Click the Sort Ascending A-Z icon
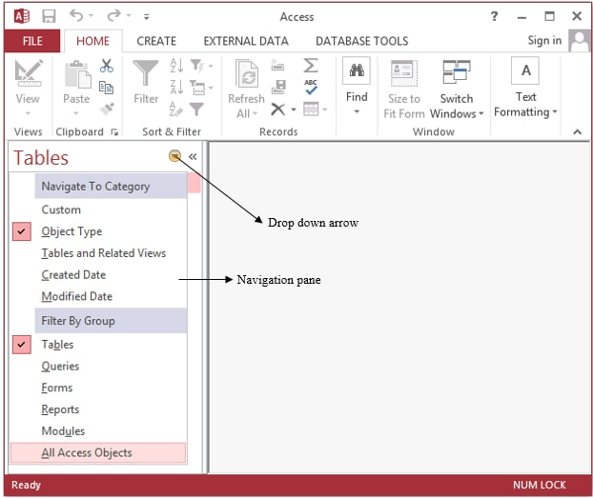593x498 pixels. 176,66
